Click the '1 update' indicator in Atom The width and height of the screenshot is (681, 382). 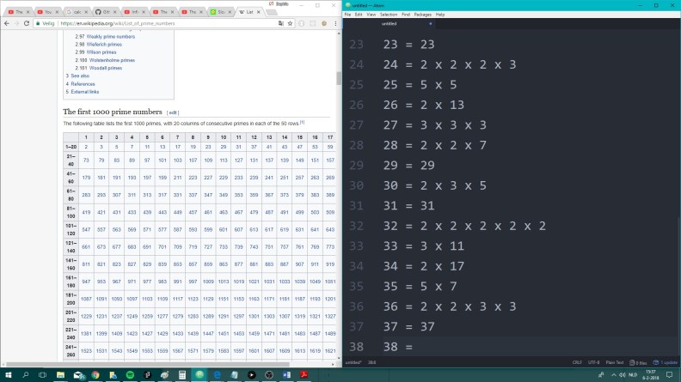coord(667,363)
